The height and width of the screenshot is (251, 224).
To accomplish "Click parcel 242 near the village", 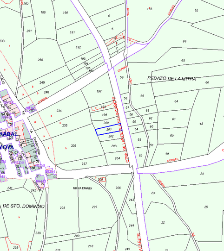I will 33,190.
